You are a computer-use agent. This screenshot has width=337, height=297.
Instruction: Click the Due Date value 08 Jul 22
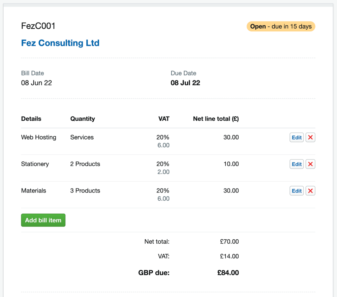(185, 83)
